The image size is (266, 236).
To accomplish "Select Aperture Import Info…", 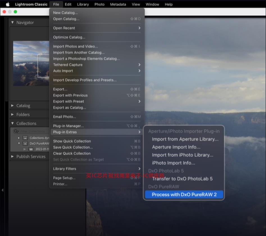I will [x=184, y=147].
